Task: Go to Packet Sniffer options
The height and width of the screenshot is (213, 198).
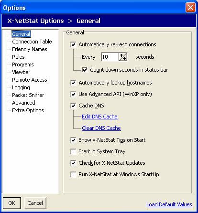Action: point(28,95)
